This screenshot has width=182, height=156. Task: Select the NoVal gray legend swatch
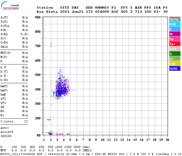pyautogui.click(x=175, y=19)
